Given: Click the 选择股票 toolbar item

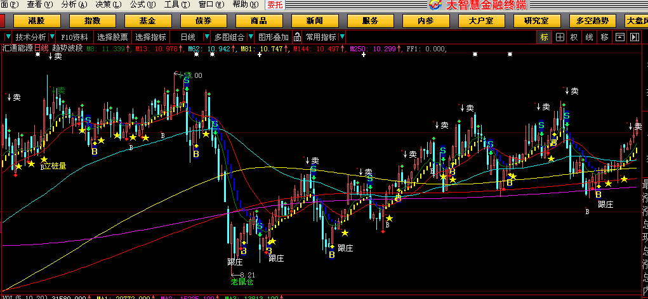Looking at the screenshot, I should pos(113,37).
